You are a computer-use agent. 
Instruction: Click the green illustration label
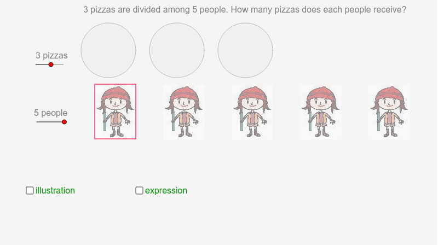click(x=55, y=190)
